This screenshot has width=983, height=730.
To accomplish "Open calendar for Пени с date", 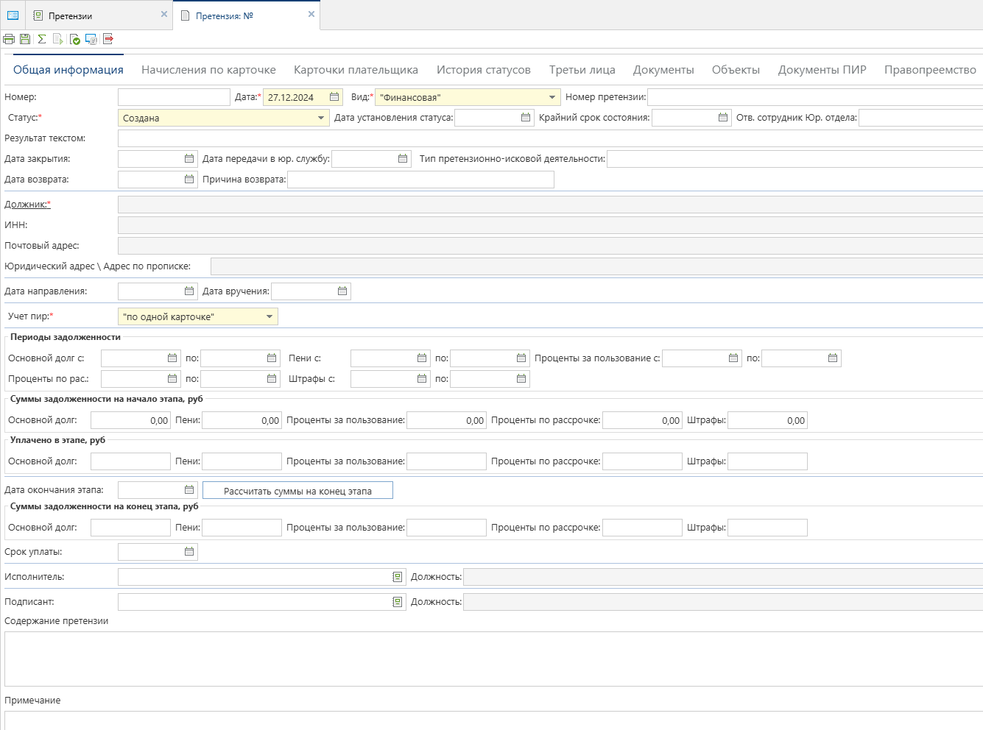I will 422,358.
